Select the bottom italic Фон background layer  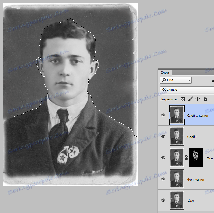pos(191,200)
